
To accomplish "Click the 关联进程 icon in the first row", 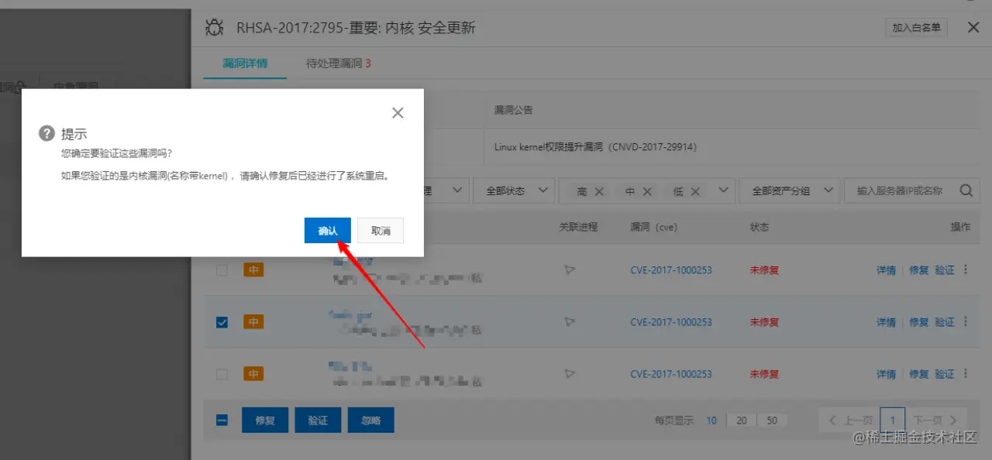I will point(570,270).
